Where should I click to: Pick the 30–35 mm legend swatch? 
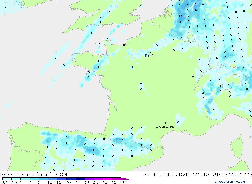(x=89, y=179)
